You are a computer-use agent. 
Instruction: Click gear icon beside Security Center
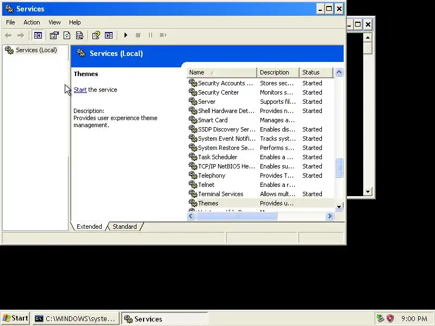click(193, 92)
